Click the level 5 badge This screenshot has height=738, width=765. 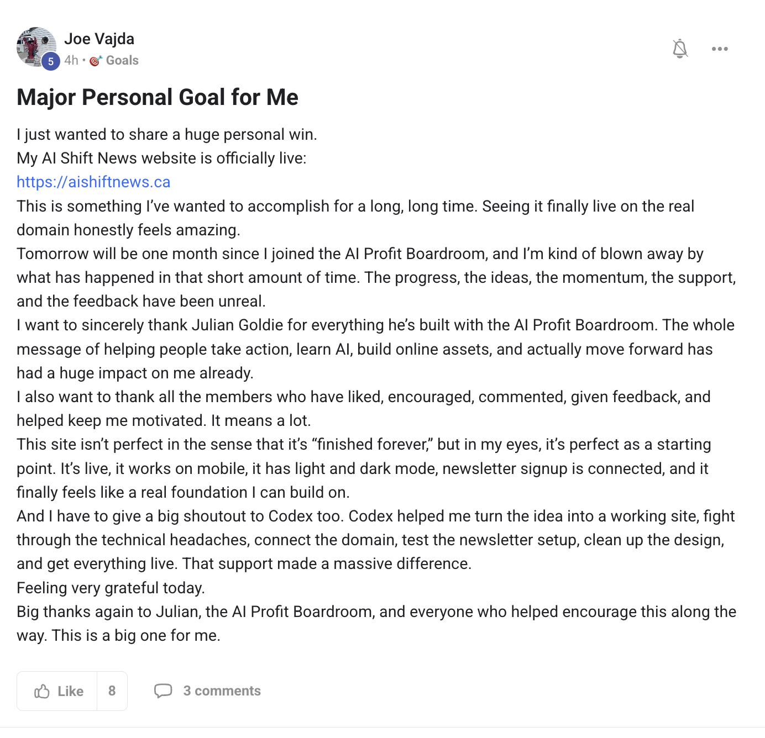tap(50, 61)
